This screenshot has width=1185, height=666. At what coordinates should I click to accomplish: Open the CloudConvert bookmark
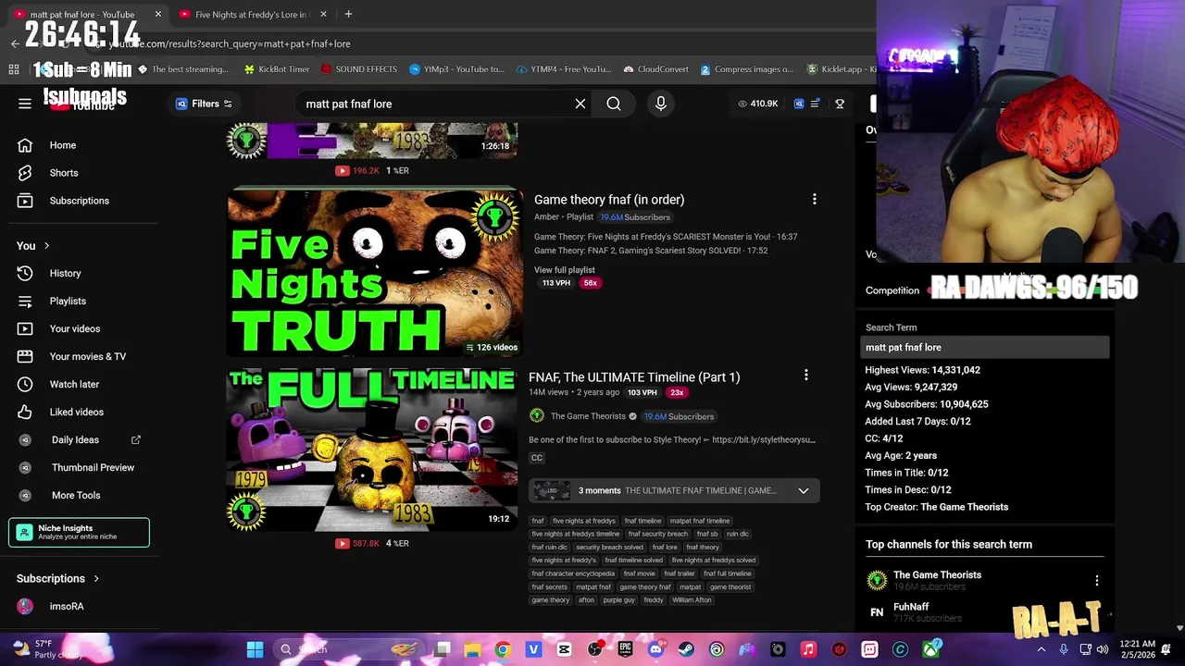click(655, 69)
